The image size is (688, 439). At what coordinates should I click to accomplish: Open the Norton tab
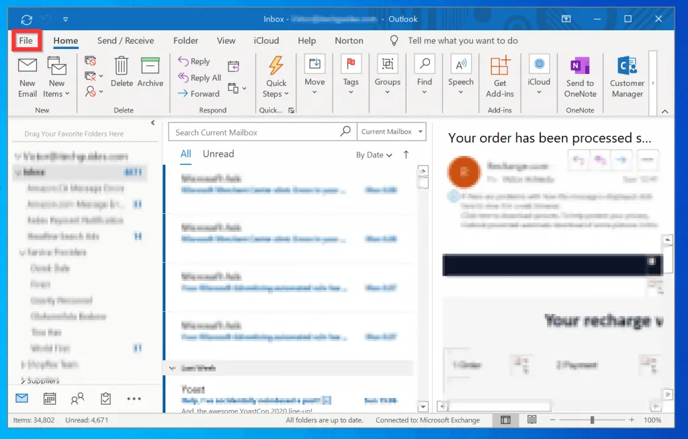point(349,40)
